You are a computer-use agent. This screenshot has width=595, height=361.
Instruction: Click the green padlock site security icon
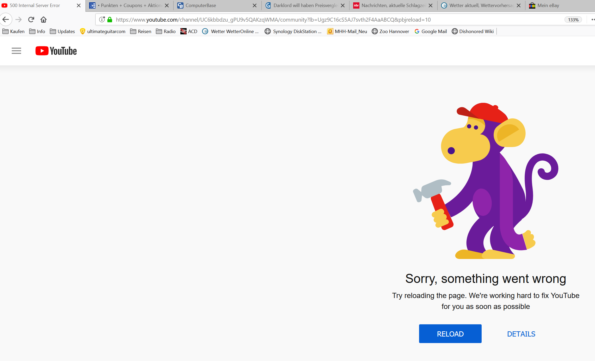pyautogui.click(x=110, y=20)
